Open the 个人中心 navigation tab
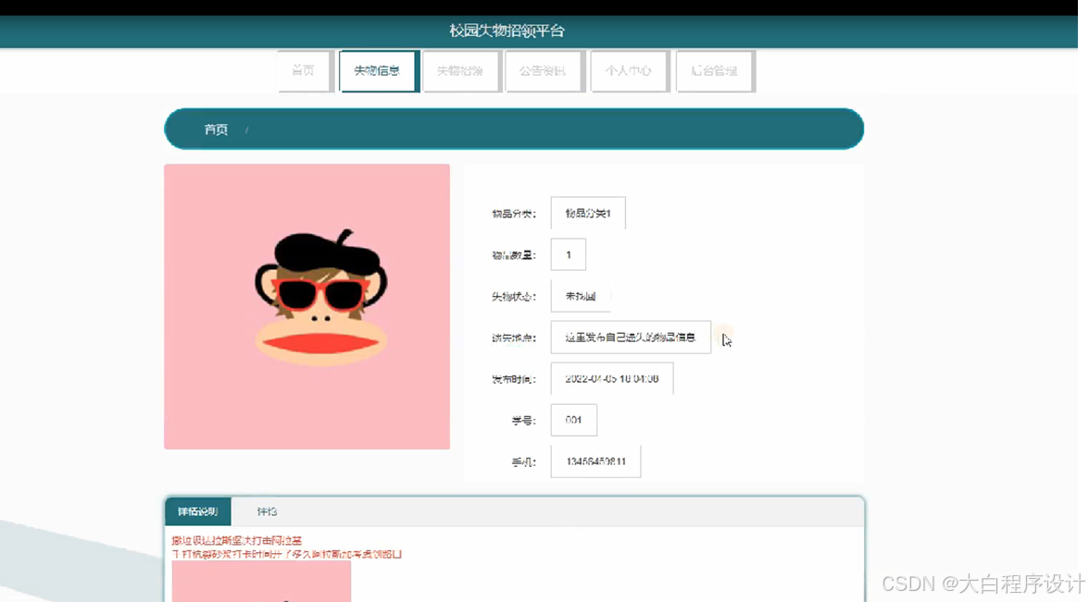This screenshot has width=1089, height=602. coord(629,70)
